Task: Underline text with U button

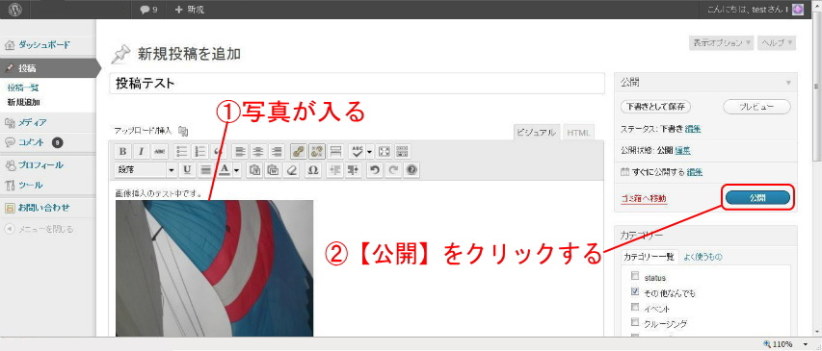Action: pyautogui.click(x=187, y=170)
